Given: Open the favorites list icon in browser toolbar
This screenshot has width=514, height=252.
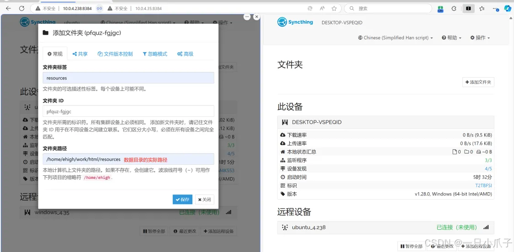Looking at the screenshot, I should click(482, 9).
